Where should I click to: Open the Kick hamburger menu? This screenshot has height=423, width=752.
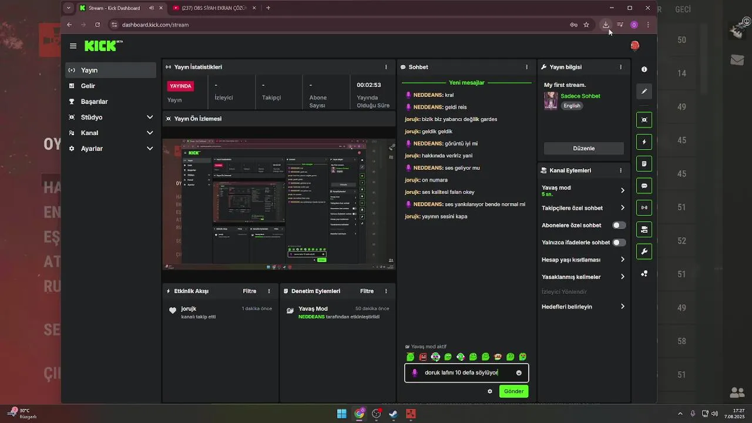point(73,46)
